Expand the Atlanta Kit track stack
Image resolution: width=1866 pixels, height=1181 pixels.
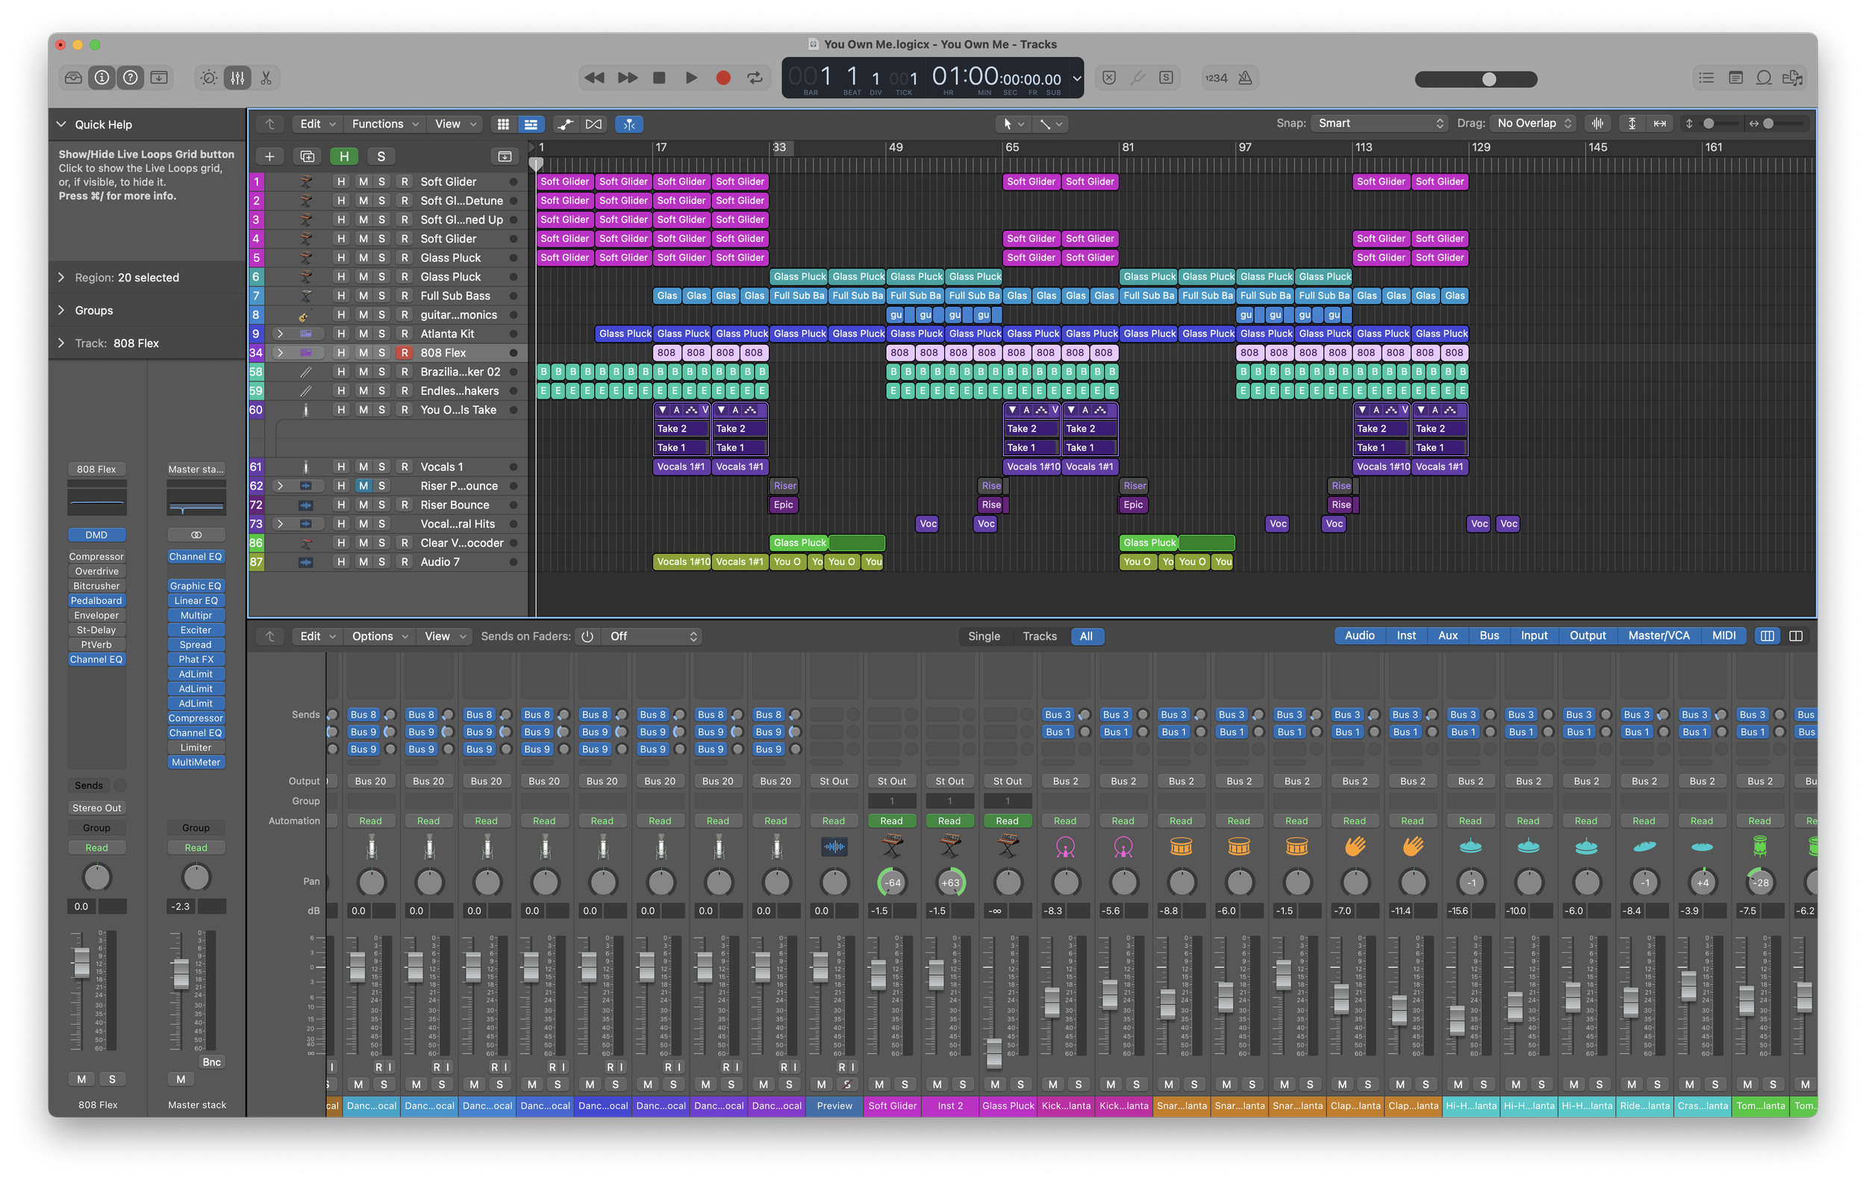(280, 334)
